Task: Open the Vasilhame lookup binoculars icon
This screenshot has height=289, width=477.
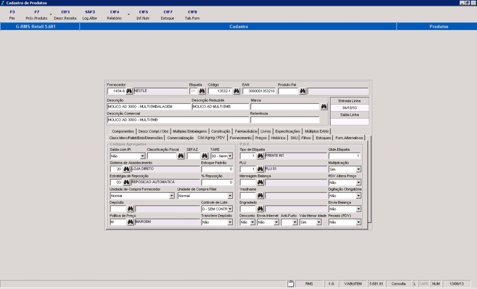Action: pyautogui.click(x=260, y=195)
